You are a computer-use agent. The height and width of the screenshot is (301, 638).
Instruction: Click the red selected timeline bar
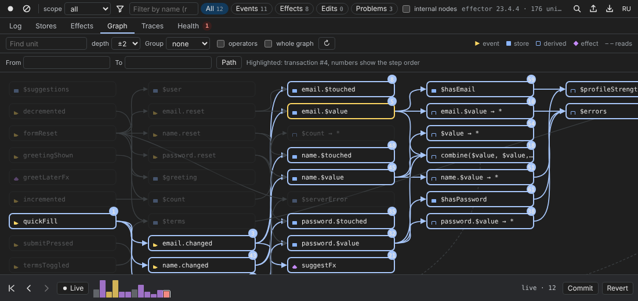pyautogui.click(x=166, y=294)
